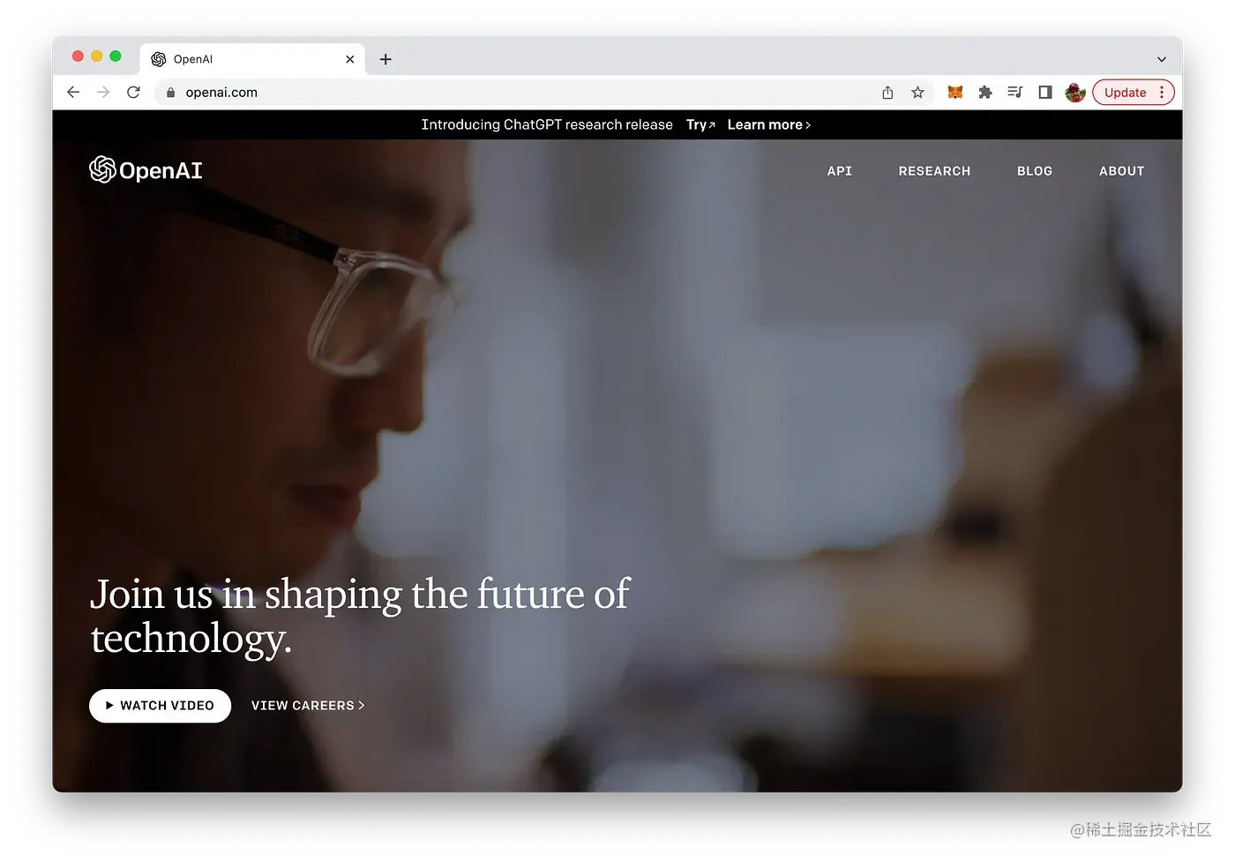Open the API menu item
The height and width of the screenshot is (862, 1235).
[840, 171]
